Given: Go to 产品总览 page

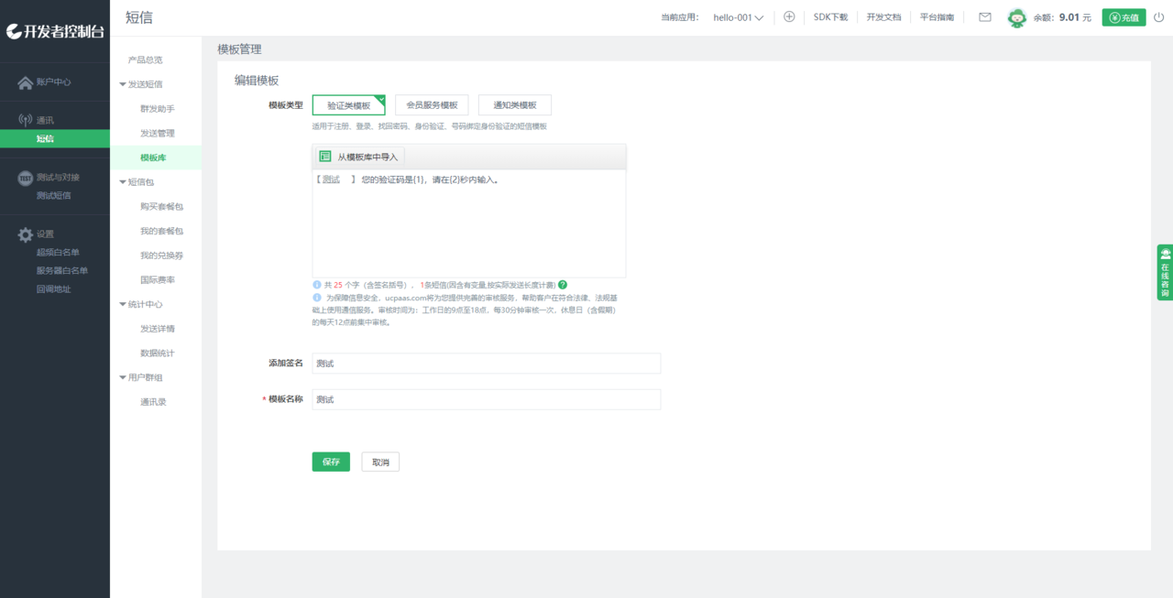Looking at the screenshot, I should [x=145, y=60].
